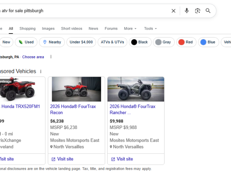Select the All results tab
The image size is (231, 173).
[x=11, y=28]
